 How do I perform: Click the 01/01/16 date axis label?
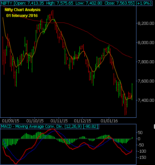click(109, 121)
